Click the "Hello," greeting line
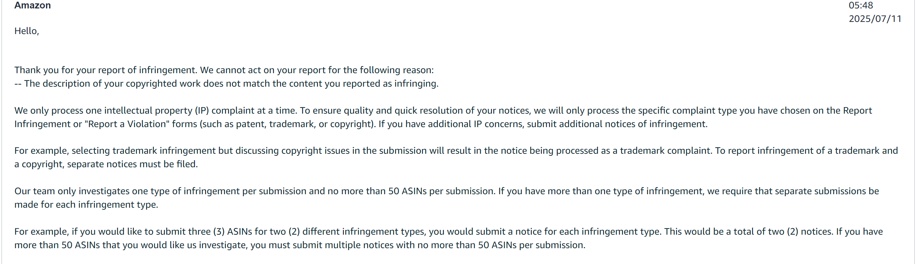 [27, 31]
